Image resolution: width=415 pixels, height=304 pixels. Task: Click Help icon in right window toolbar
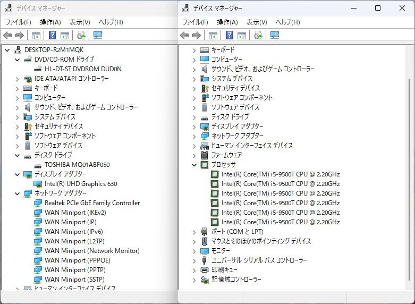point(229,35)
